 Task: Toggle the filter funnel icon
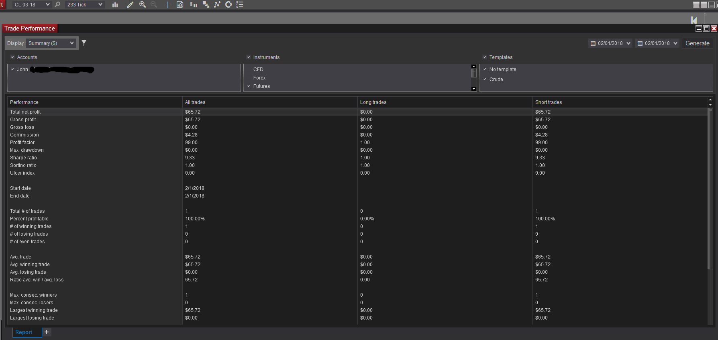point(84,43)
